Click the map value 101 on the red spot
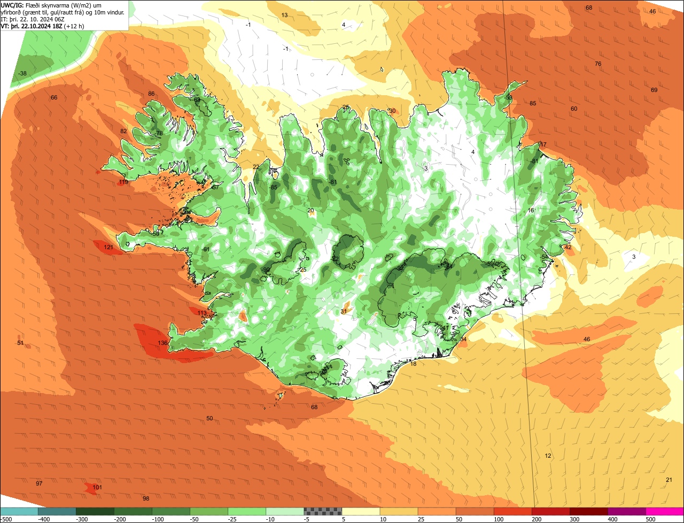The image size is (684, 523). [x=97, y=487]
